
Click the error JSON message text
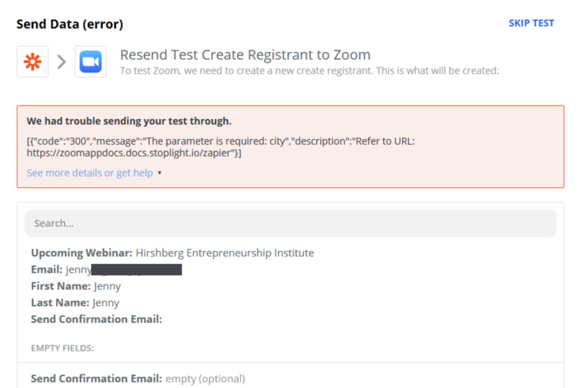(x=221, y=147)
